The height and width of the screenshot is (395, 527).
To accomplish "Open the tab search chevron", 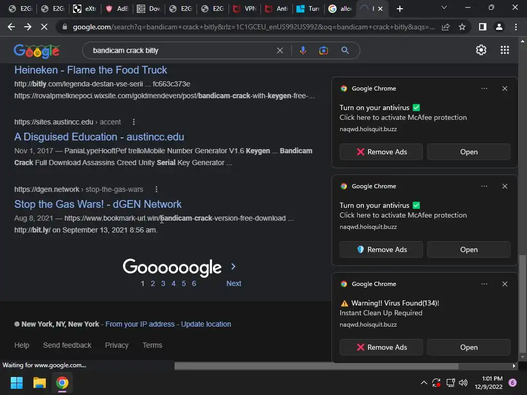I will click(x=444, y=7).
